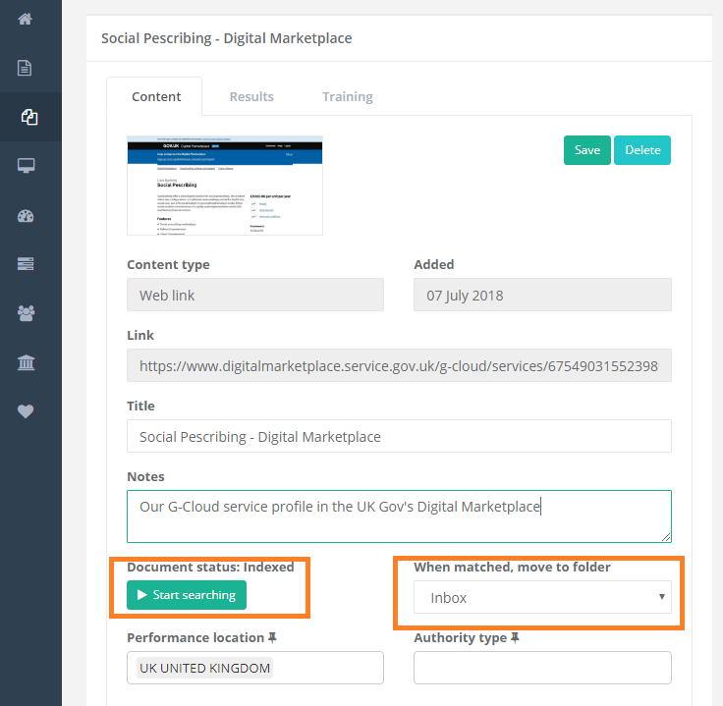
Task: Switch to the Content tab
Action: coord(156,96)
